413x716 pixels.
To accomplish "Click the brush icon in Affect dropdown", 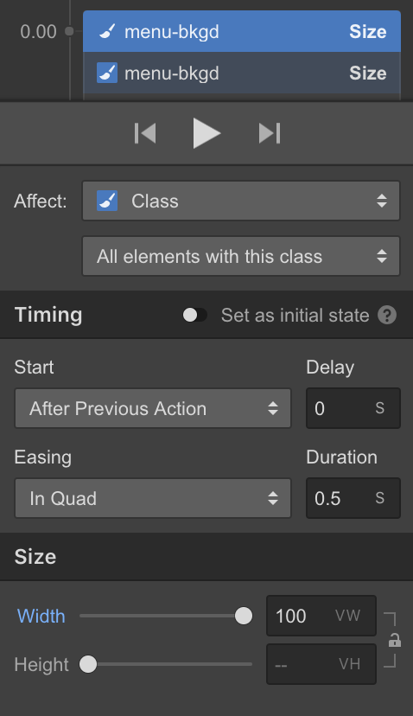I will pyautogui.click(x=107, y=201).
